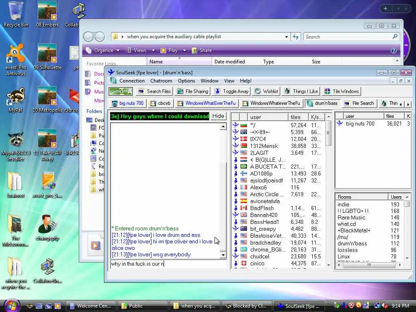The height and width of the screenshot is (312, 416).
Task: Select the 08 Embers media file
Action: (47, 15)
